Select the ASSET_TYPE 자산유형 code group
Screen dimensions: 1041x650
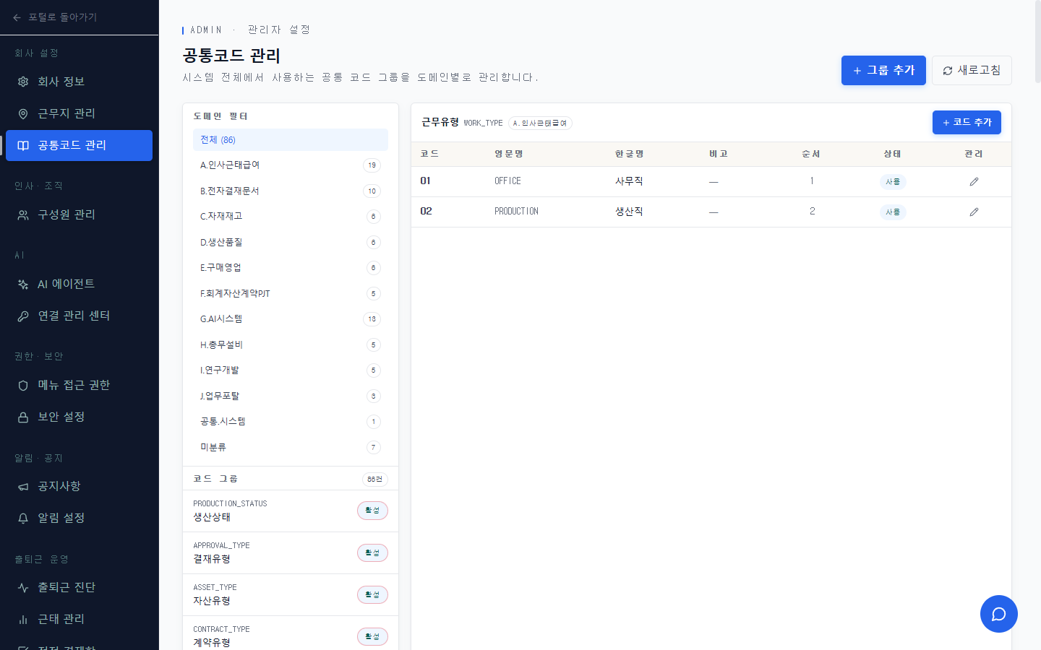pyautogui.click(x=291, y=594)
